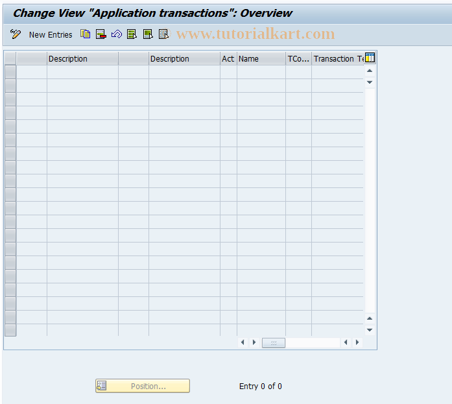Click the horizontal scrollbar thumb

point(274,342)
